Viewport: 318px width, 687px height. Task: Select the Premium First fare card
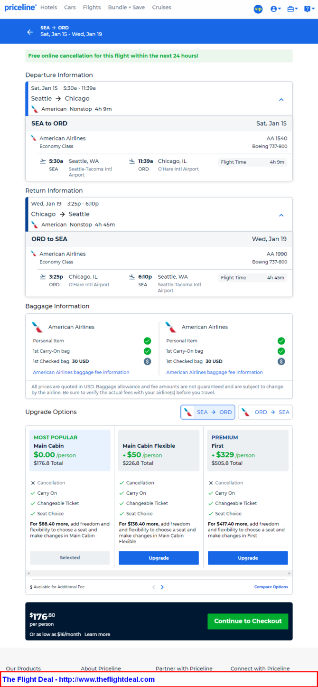click(x=248, y=451)
